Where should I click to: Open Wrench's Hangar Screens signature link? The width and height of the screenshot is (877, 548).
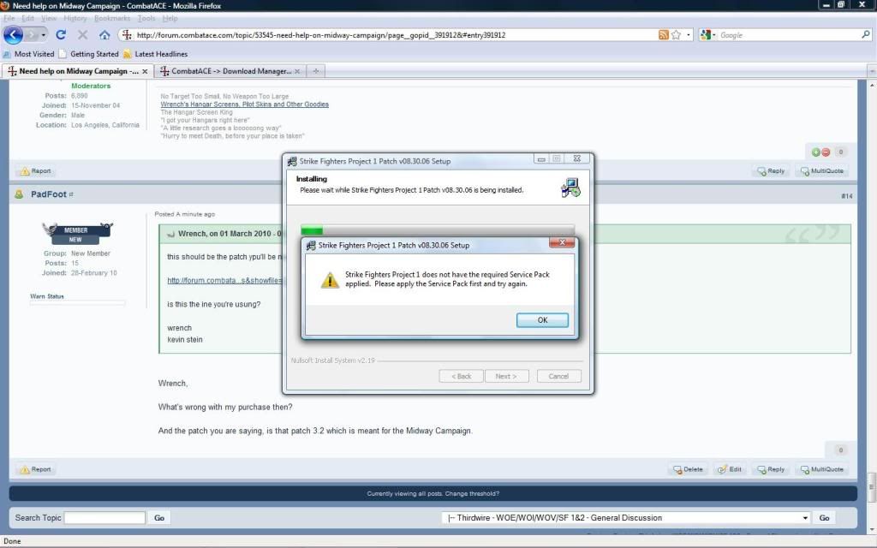tap(244, 104)
